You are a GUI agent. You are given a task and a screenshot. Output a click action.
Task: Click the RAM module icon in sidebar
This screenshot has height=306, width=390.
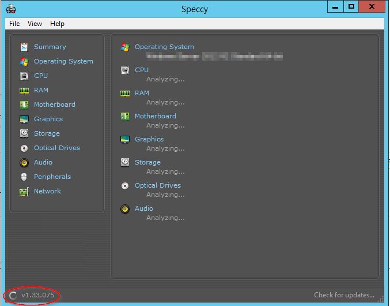tap(24, 90)
